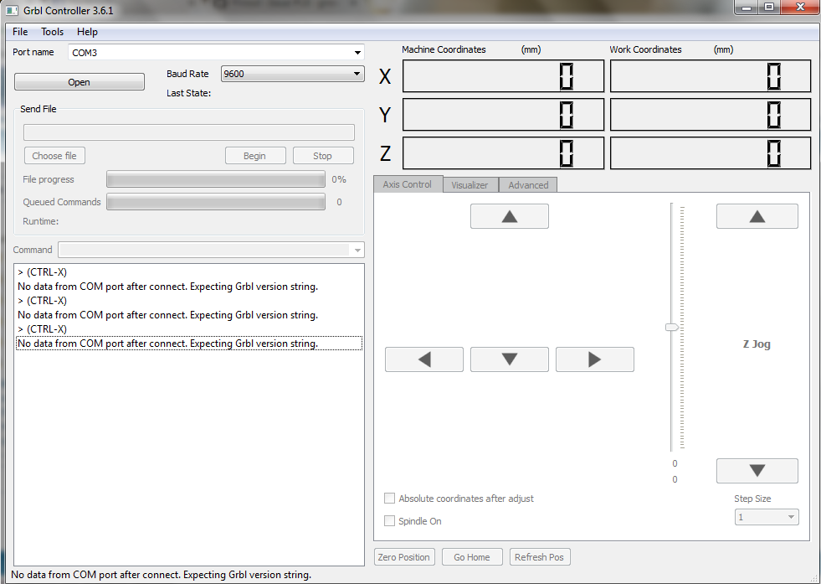Click the Machine Coordinates Y display
This screenshot has width=821, height=584.
pos(503,114)
